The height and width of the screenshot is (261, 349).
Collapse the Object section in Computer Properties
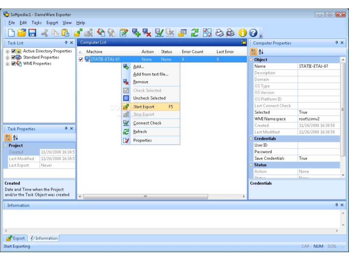pos(251,60)
